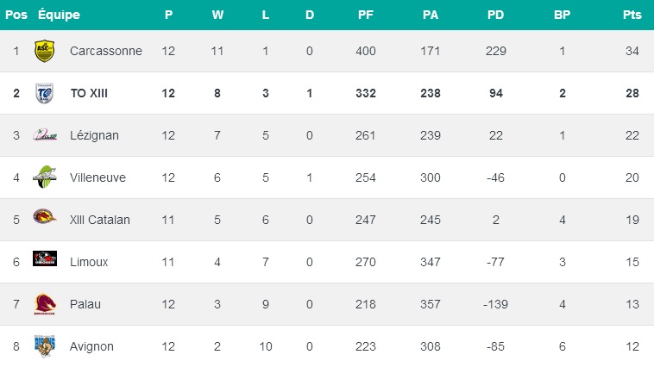Select the Villeneuve team name
654x367 pixels.
click(97, 177)
